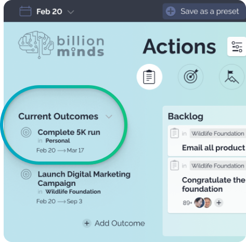Select the clipboard Actions view tab
Screen dimensions: 246x242
click(149, 77)
